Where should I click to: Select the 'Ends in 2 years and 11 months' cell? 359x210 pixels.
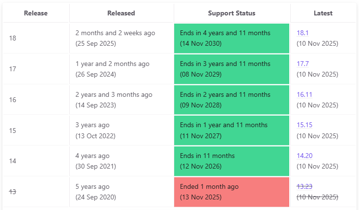(x=231, y=100)
